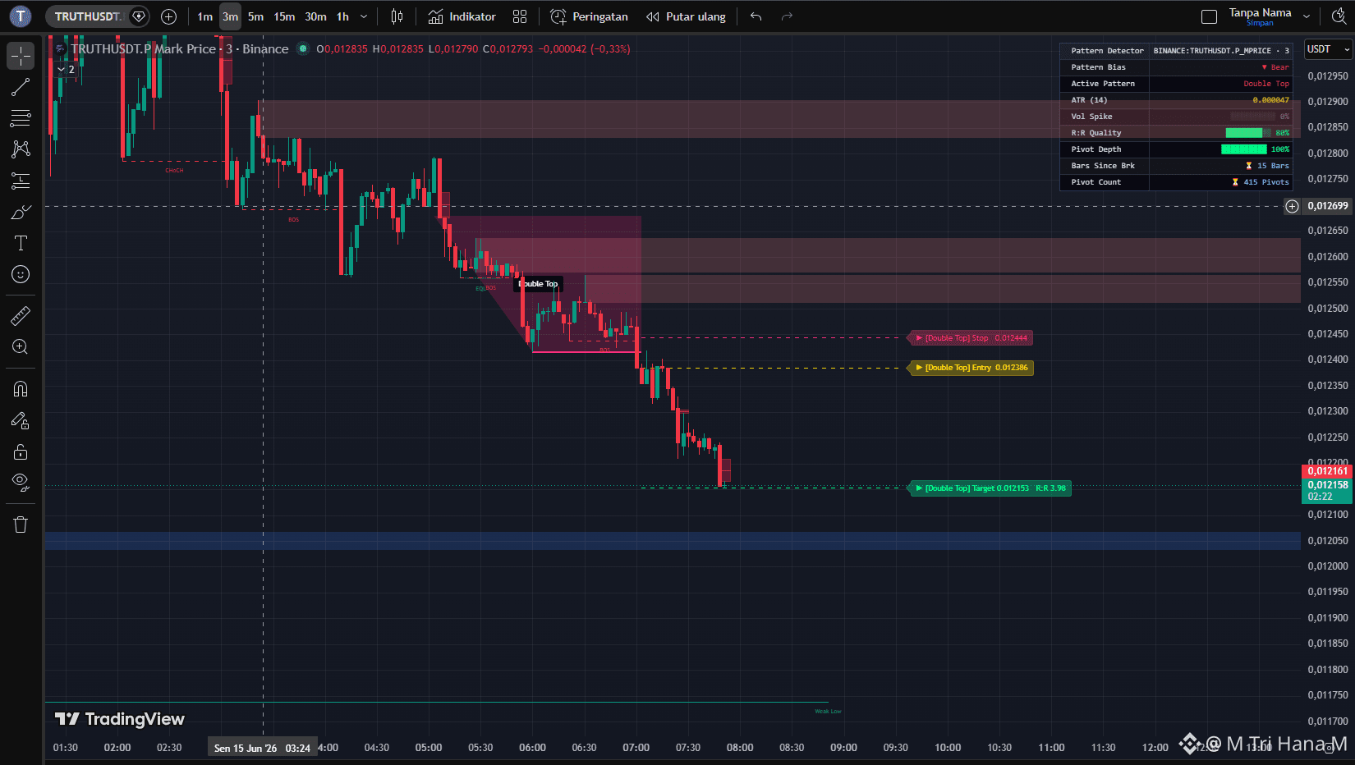Set the interval to 30m
The width and height of the screenshot is (1355, 765).
point(315,16)
